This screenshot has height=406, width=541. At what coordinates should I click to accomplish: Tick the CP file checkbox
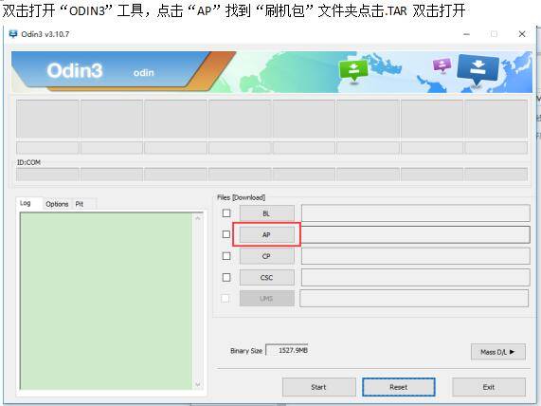pyautogui.click(x=226, y=256)
